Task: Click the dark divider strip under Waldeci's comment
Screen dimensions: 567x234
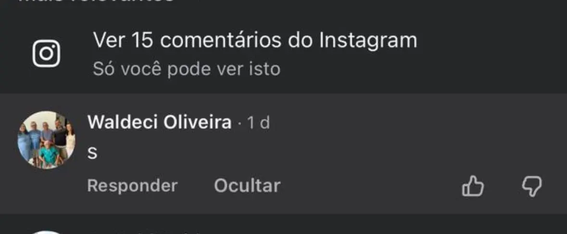Action: pyautogui.click(x=284, y=217)
